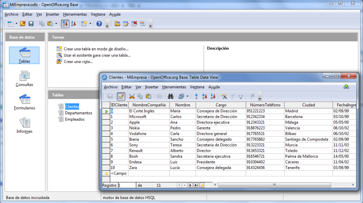Click Sort Ascending in Clientes toolbar

205,96
